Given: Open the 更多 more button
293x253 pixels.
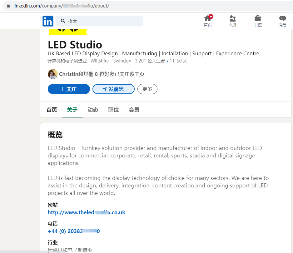Looking at the screenshot, I should click(x=147, y=89).
